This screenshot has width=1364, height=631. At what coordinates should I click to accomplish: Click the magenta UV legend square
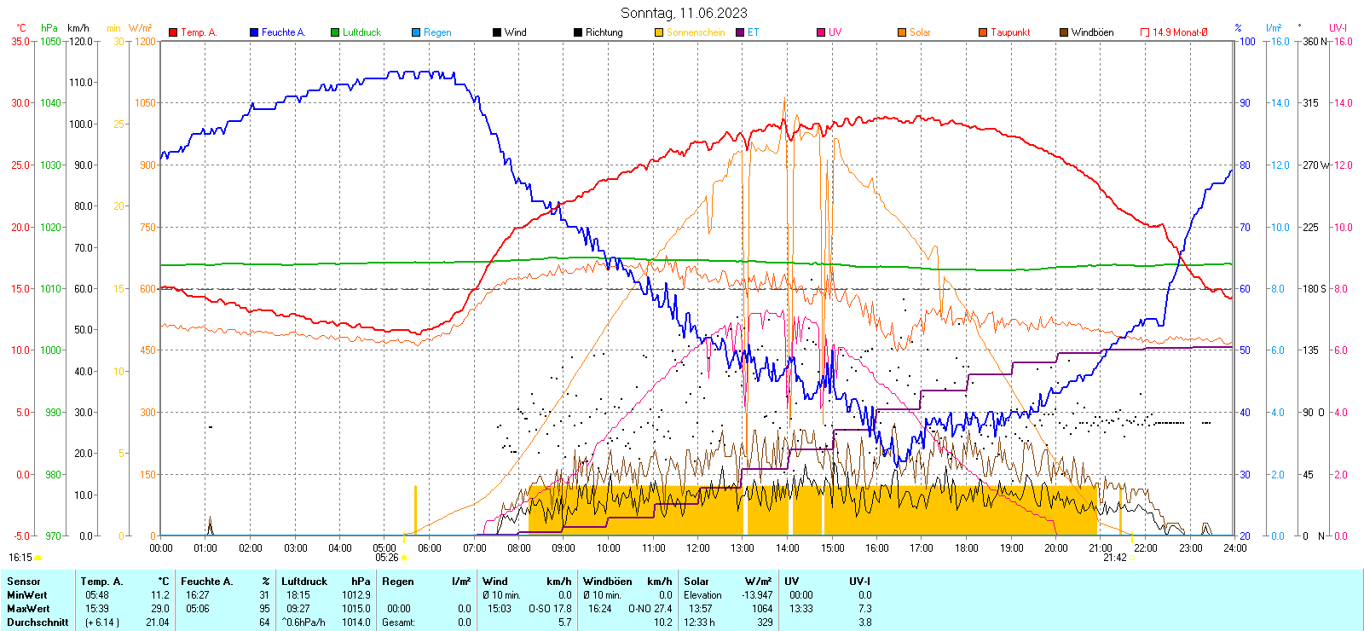pos(821,32)
